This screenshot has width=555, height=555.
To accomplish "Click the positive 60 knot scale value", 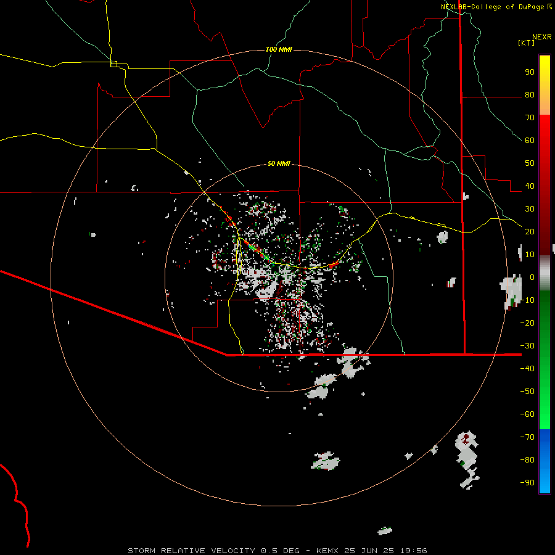I will click(530, 140).
